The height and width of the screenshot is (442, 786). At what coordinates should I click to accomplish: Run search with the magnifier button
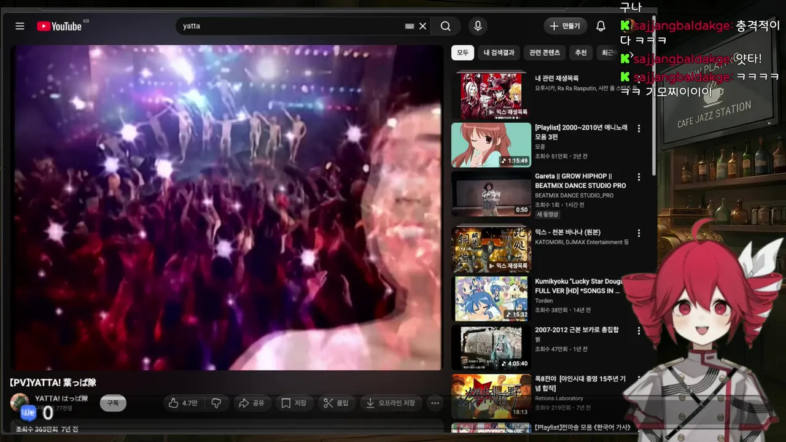click(445, 26)
